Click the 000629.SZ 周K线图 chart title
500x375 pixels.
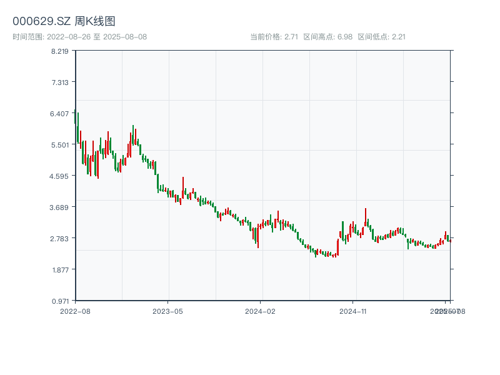coord(64,22)
